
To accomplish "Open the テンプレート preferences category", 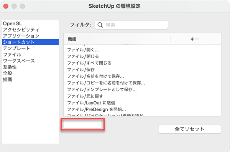I will pos(30,48).
